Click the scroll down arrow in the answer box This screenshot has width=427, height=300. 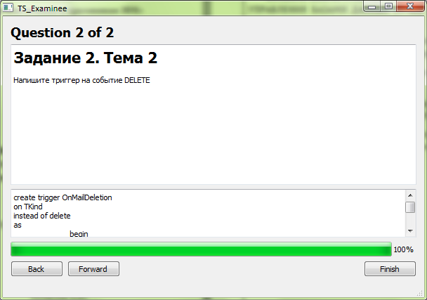coord(410,230)
